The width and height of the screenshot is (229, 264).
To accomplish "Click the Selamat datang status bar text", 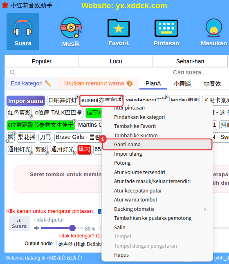I will pos(44,258).
